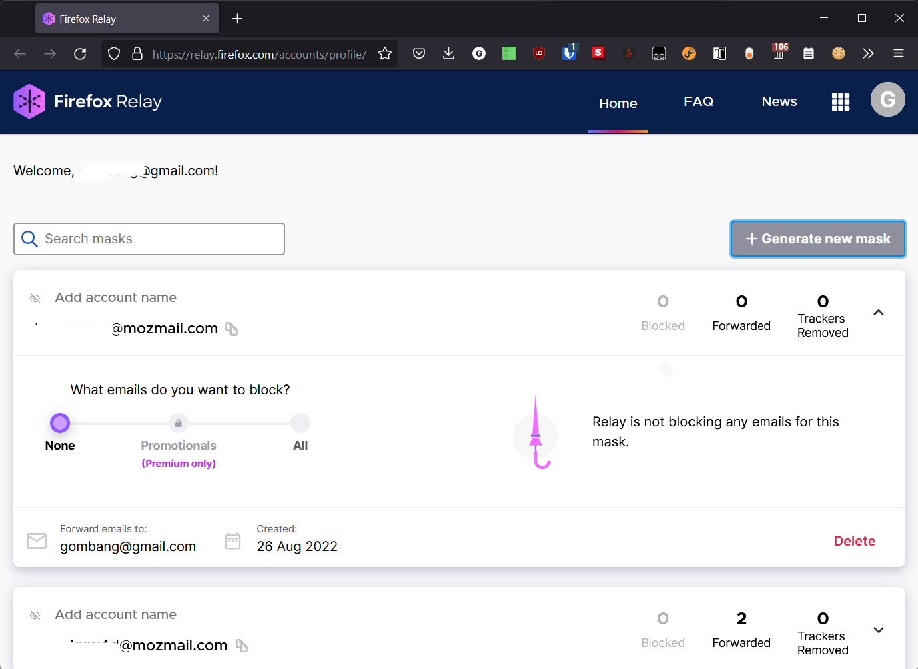Image resolution: width=918 pixels, height=669 pixels.
Task: Bookmark this page with the star
Action: pyautogui.click(x=385, y=54)
